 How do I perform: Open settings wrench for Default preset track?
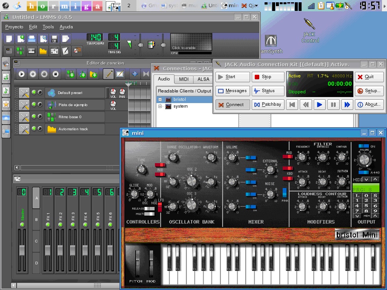24,93
